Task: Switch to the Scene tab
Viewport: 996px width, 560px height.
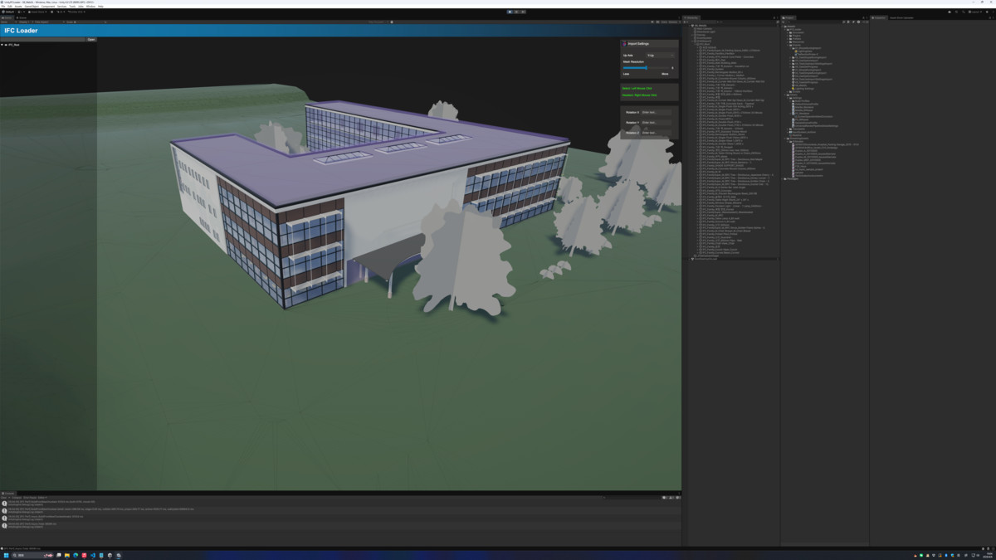Action: point(22,17)
